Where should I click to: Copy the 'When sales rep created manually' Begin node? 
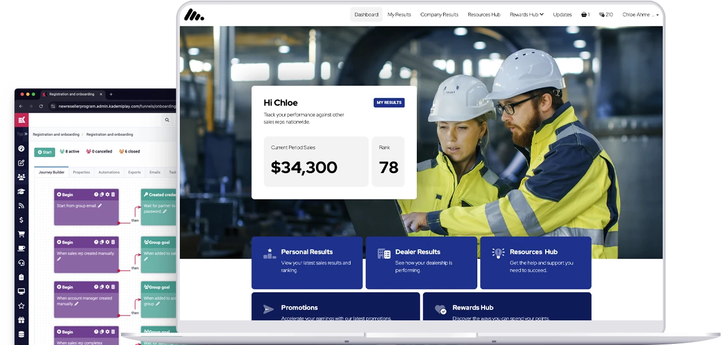(102, 242)
